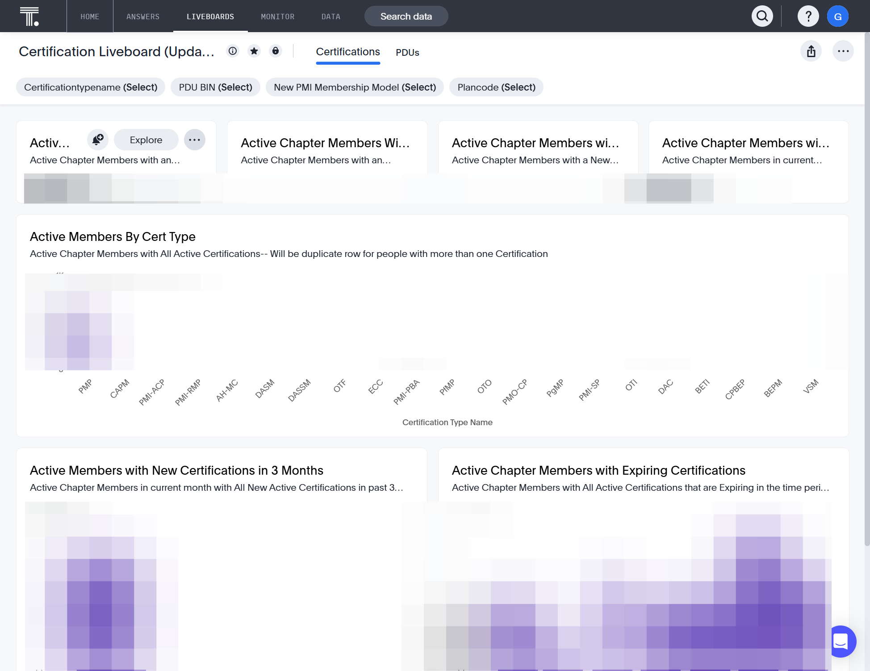Click the PfMP axis label
This screenshot has width=870, height=671.
[447, 387]
